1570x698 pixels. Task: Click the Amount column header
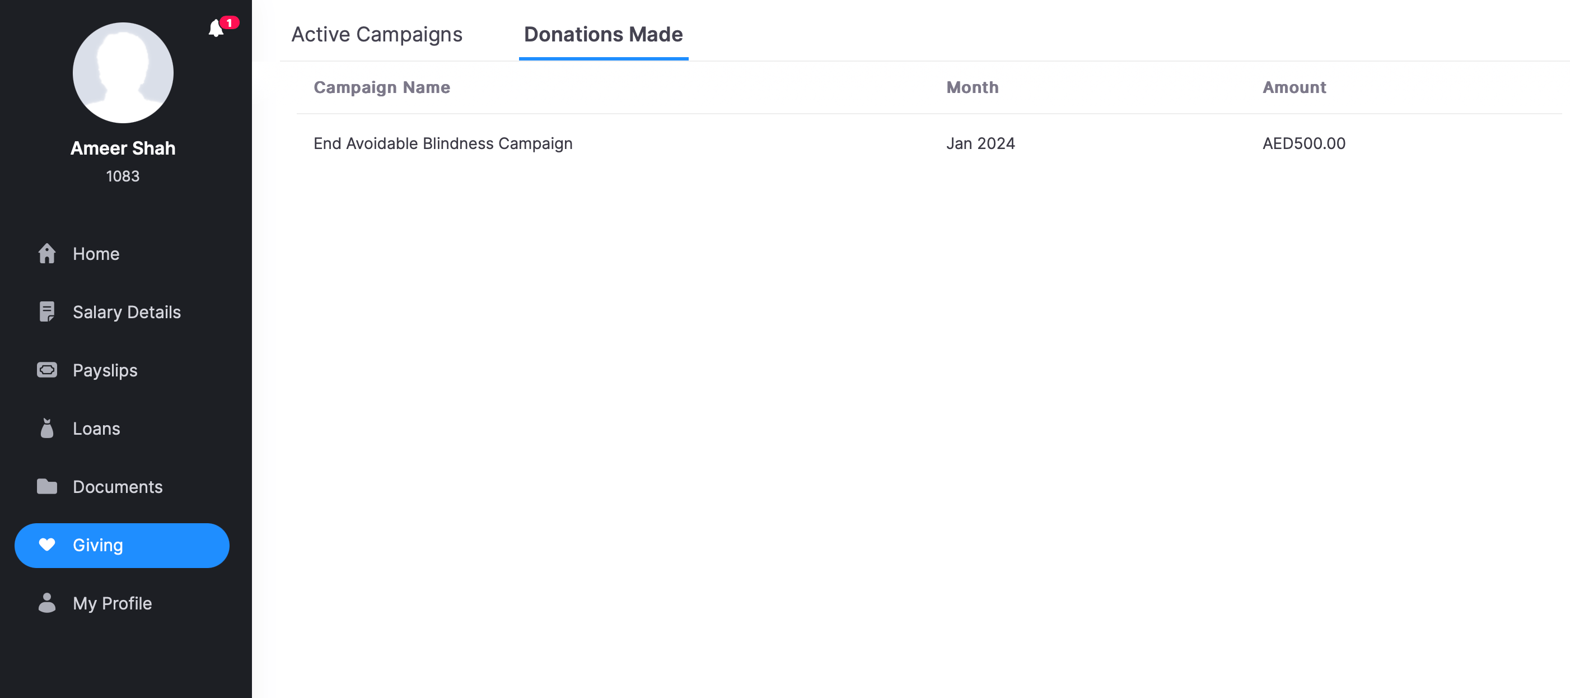1294,87
